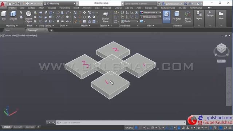Switch to the Surface ribbon tab
This screenshot has width=233, height=131.
click(x=32, y=8)
